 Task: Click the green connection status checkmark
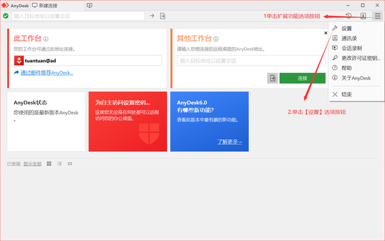click(x=6, y=16)
